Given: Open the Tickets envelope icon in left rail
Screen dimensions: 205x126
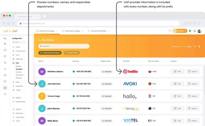Looking at the screenshot, I should (x=5, y=50).
